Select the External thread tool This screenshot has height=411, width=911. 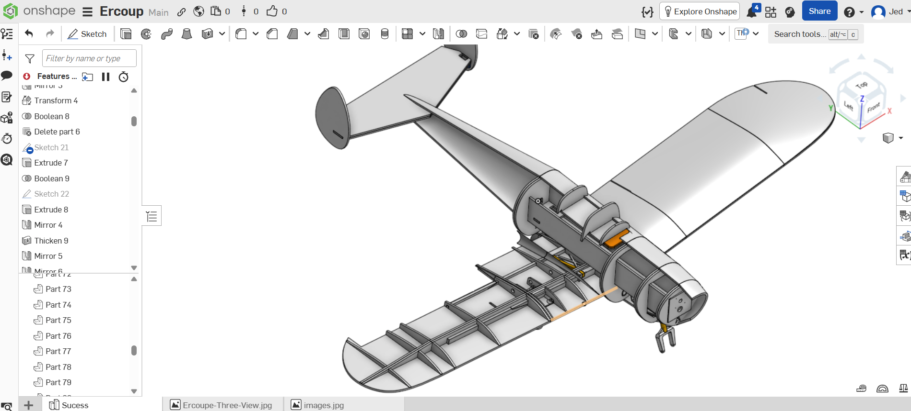[x=385, y=34]
